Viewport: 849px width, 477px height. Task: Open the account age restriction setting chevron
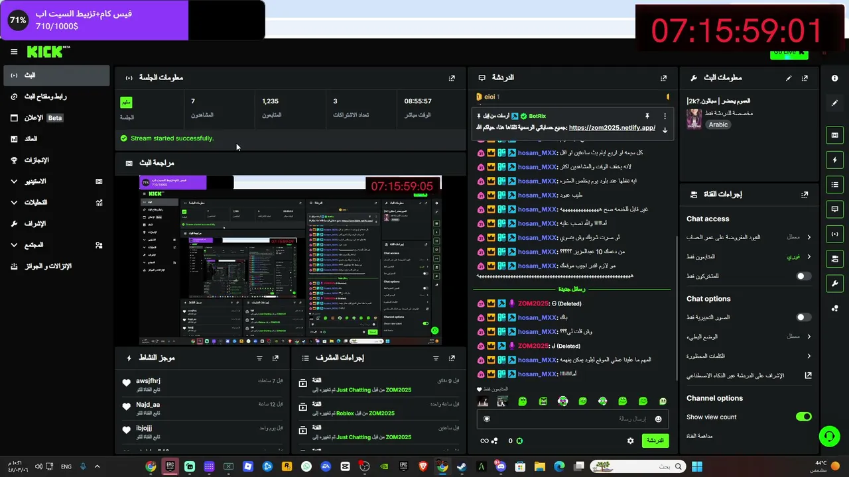(809, 237)
